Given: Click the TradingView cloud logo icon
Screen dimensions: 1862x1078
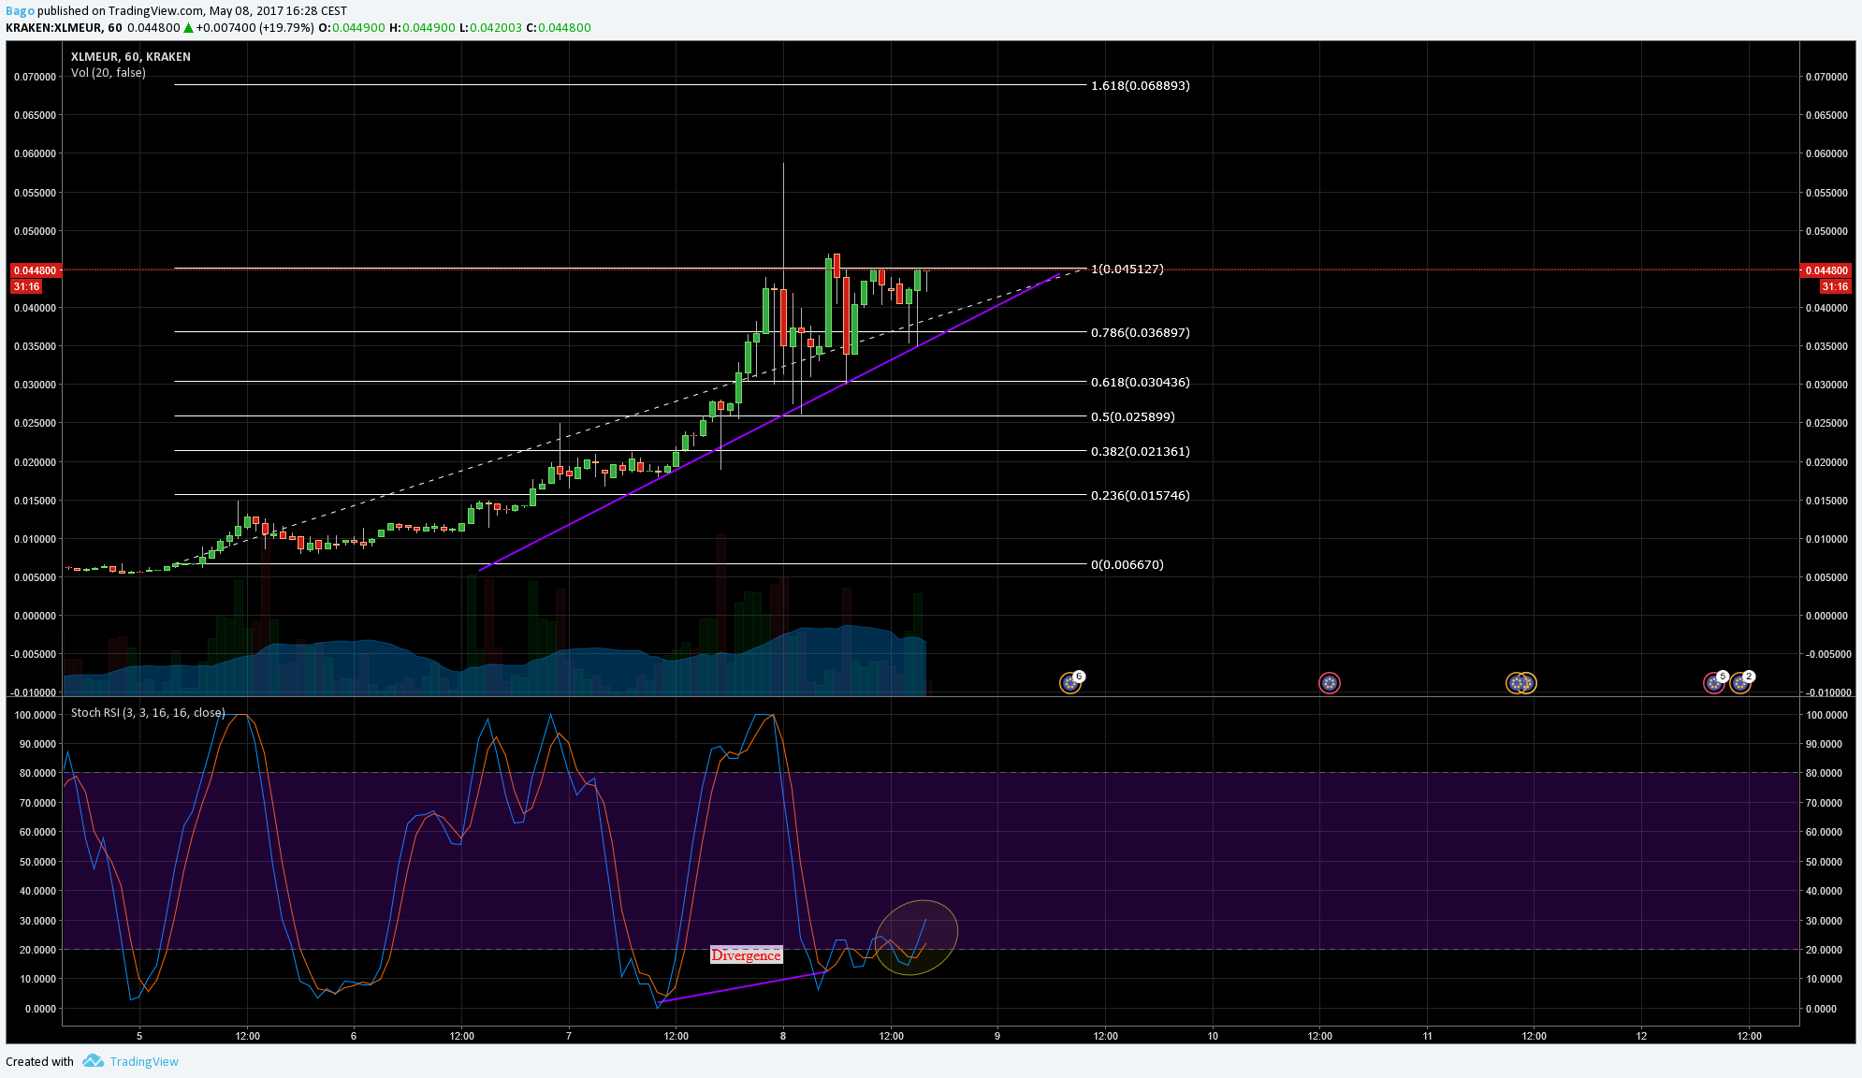Looking at the screenshot, I should point(93,1061).
